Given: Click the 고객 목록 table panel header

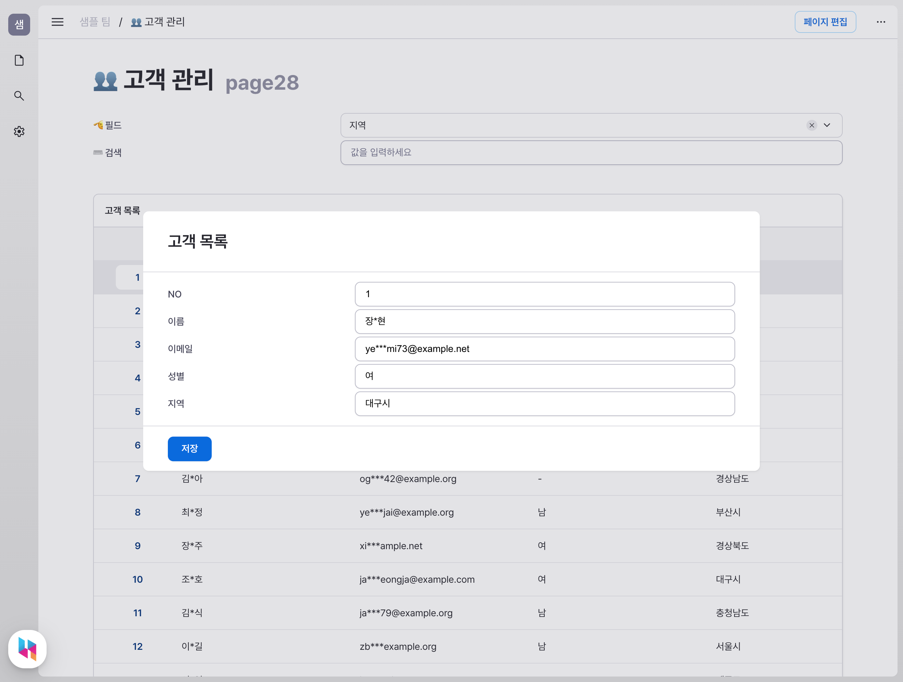Looking at the screenshot, I should pyautogui.click(x=122, y=211).
